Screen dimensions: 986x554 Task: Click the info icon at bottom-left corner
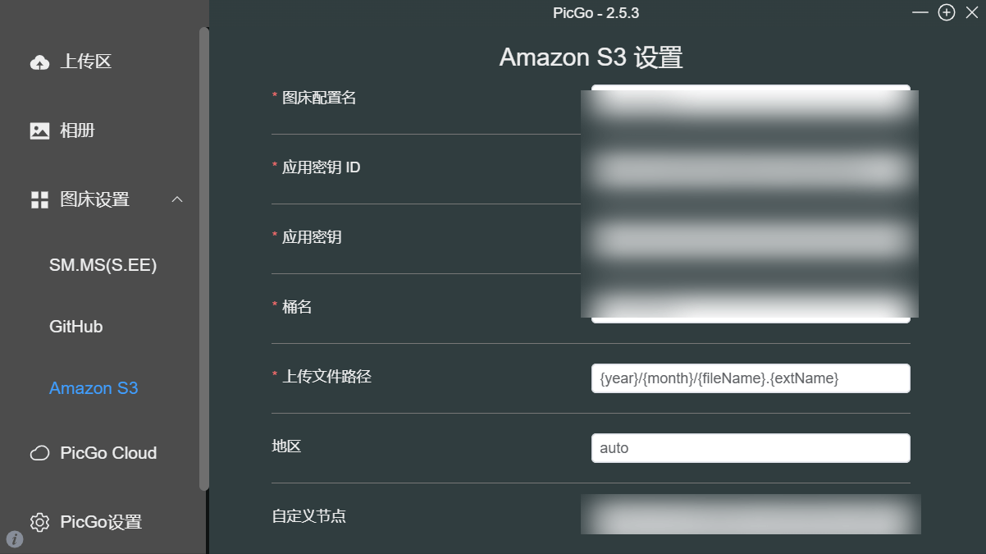pos(15,539)
